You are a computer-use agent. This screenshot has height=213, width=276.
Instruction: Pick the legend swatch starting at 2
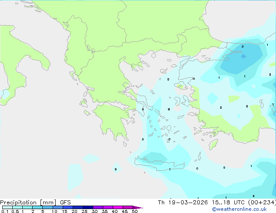click(x=37, y=207)
